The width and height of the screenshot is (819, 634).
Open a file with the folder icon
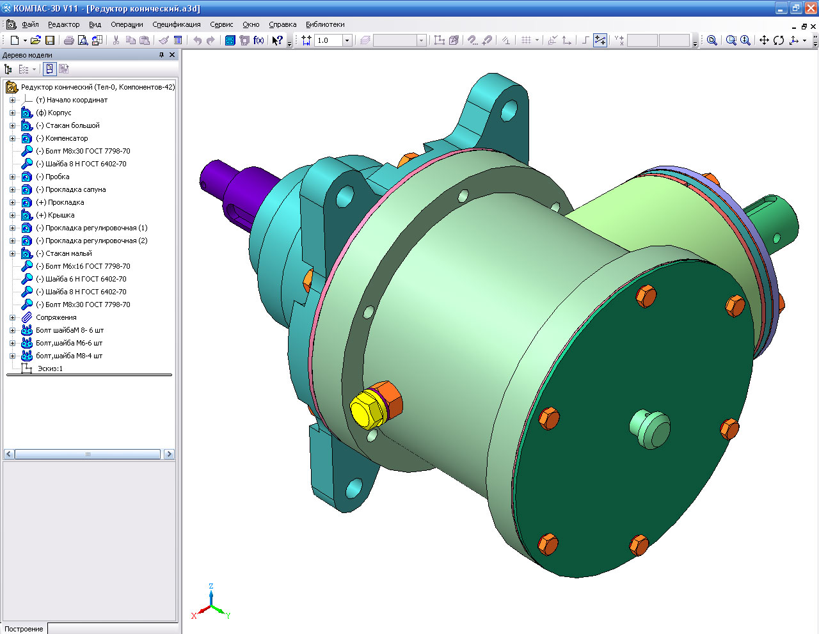(x=35, y=40)
